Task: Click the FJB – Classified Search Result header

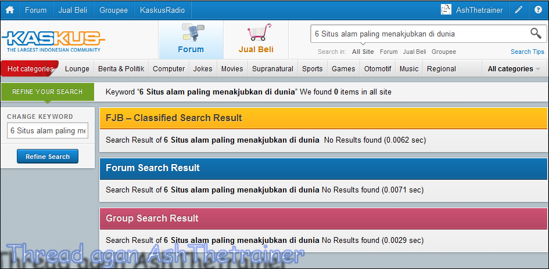Action: click(x=323, y=118)
